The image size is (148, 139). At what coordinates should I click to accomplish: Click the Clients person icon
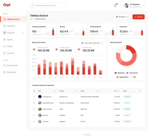pyautogui.click(x=4, y=46)
